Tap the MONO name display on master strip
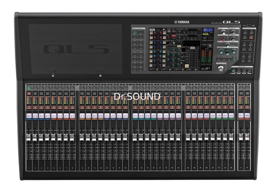 247,116
